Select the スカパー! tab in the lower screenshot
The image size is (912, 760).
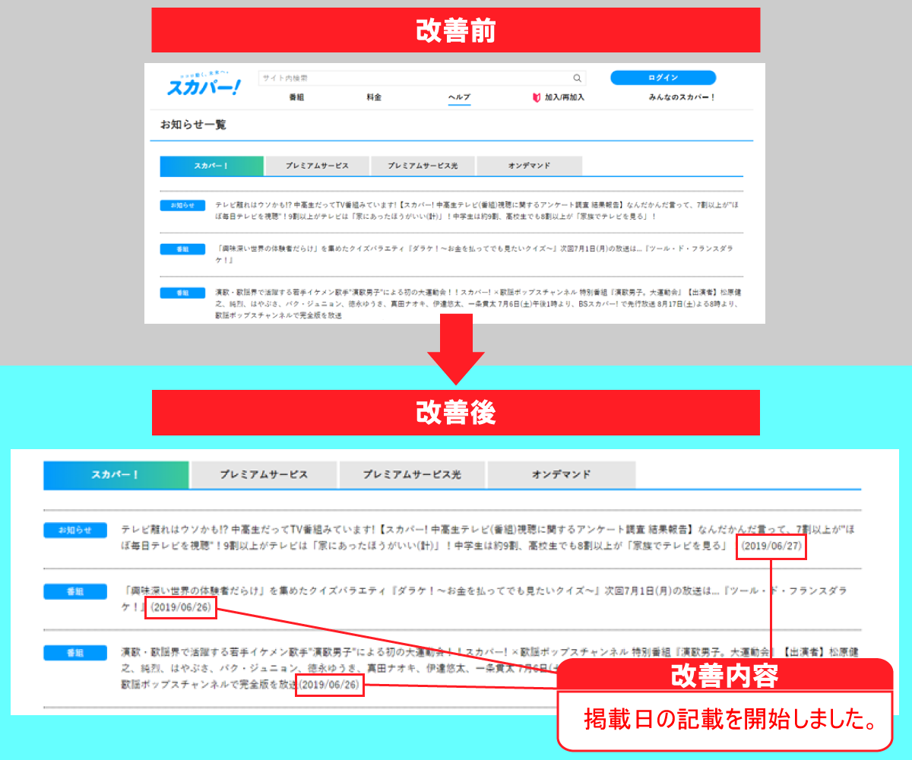pyautogui.click(x=116, y=474)
